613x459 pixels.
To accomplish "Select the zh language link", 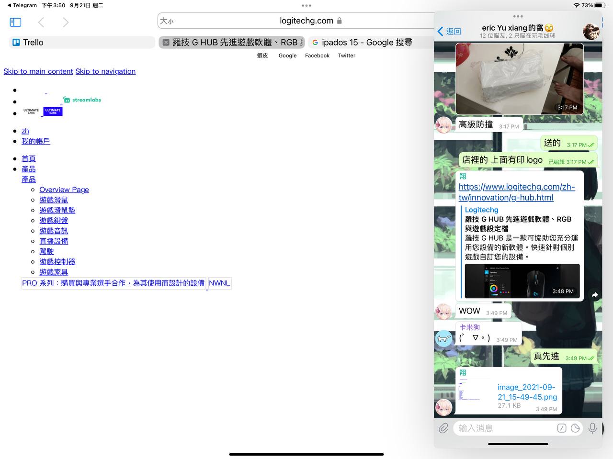I will pos(25,131).
